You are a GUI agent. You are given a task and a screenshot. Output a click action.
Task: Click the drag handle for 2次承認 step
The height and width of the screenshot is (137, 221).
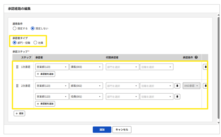pos(18,86)
